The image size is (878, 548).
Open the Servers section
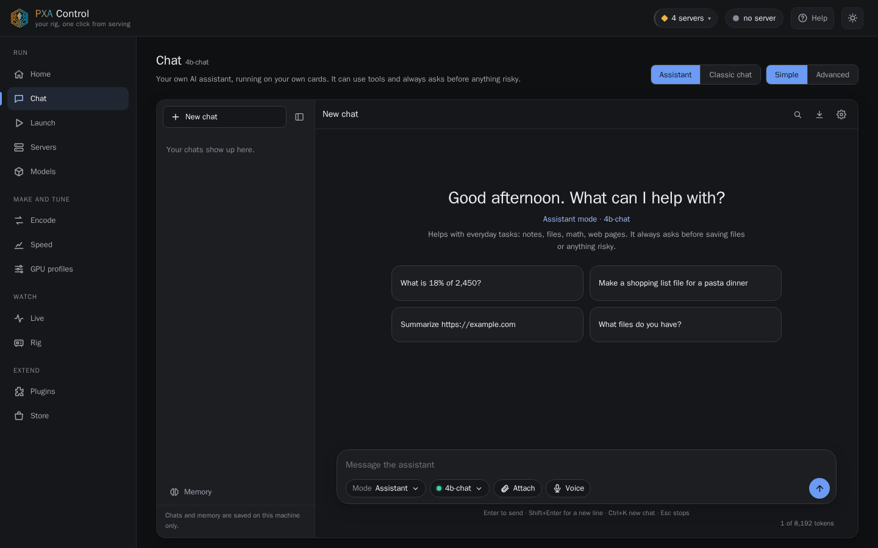click(68, 147)
